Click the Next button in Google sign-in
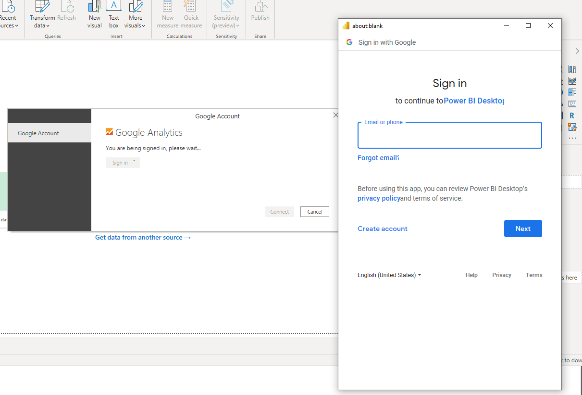 click(x=523, y=229)
